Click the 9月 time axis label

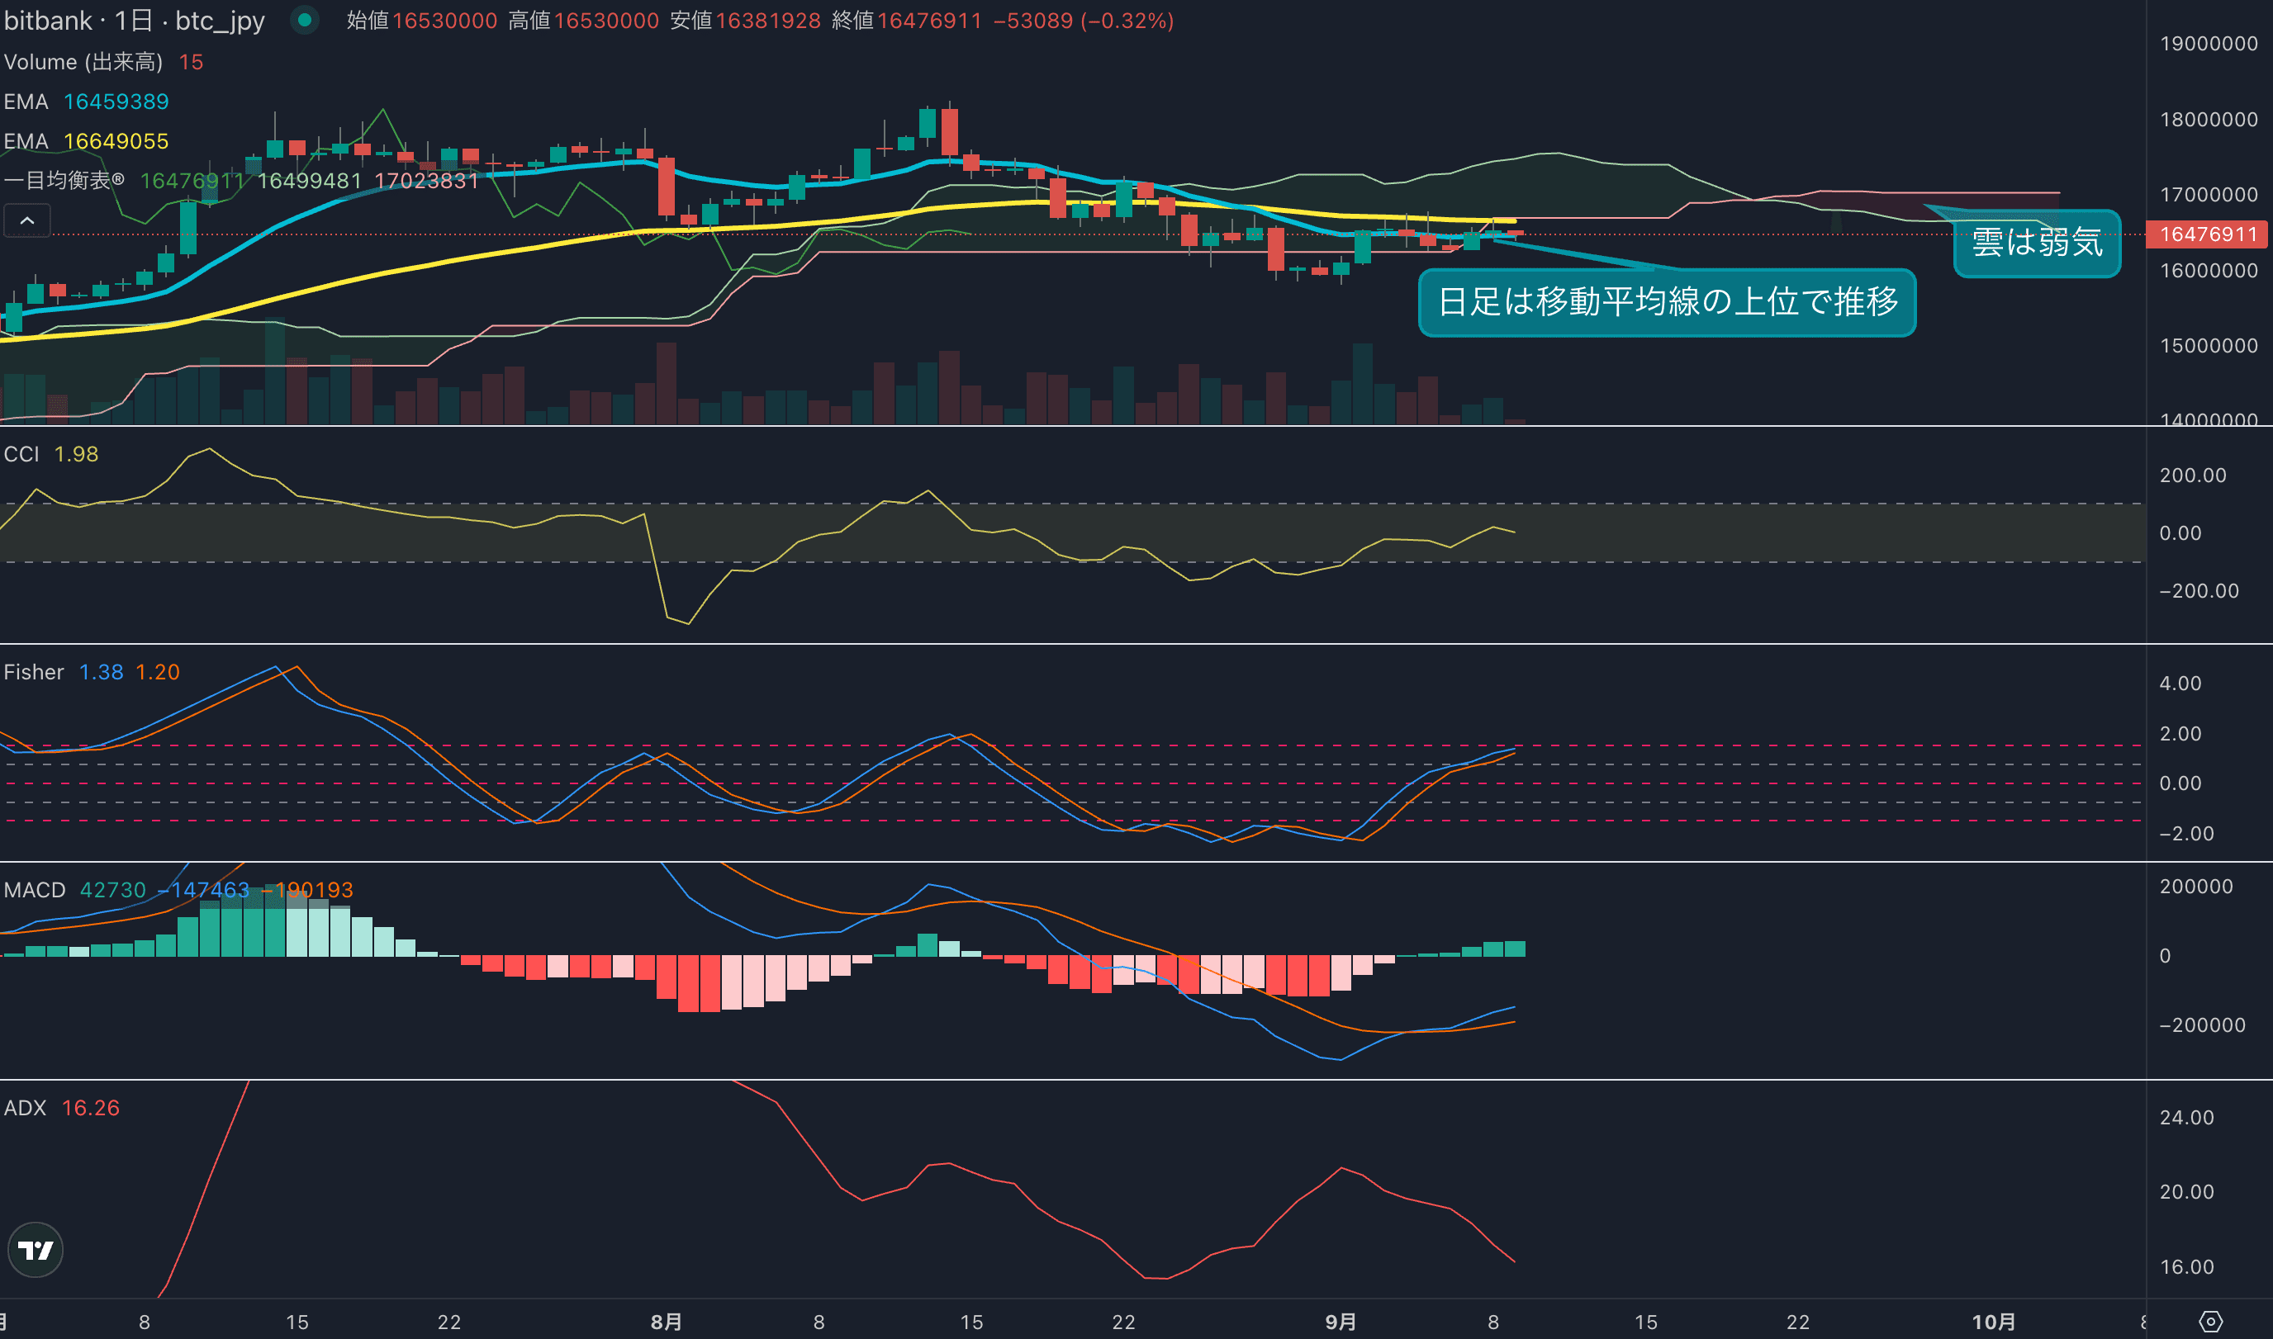pyautogui.click(x=1341, y=1322)
